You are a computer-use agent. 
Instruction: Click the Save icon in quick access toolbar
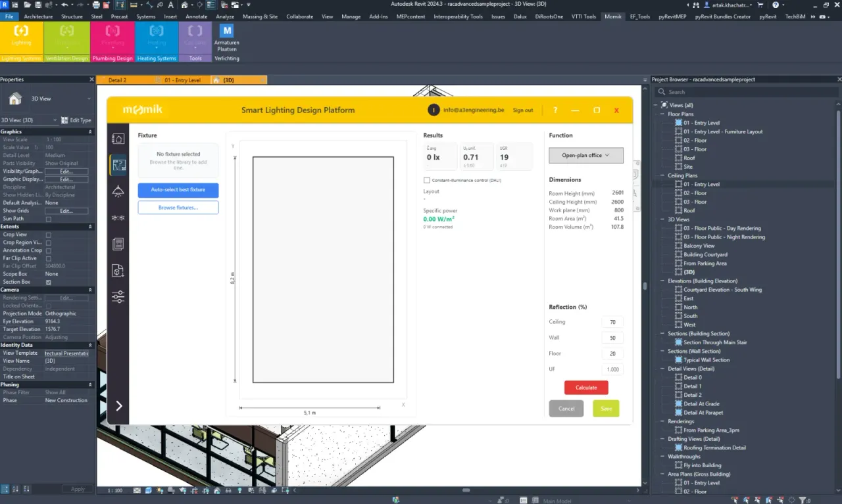(37, 5)
